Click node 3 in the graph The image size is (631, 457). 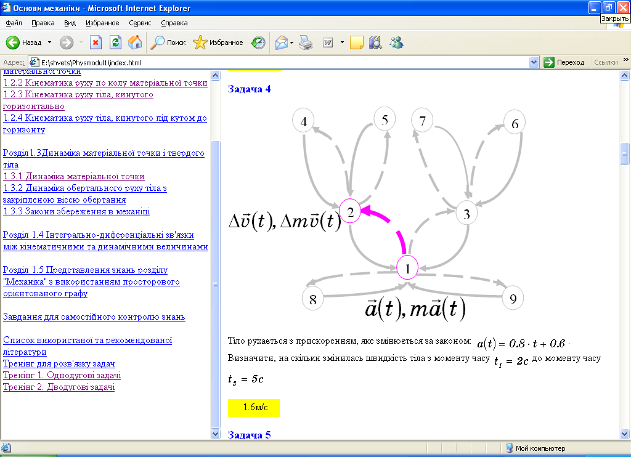click(x=466, y=213)
